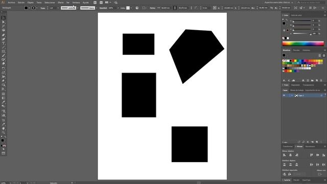Click the first Alinear objetos icon
The height and width of the screenshot is (184, 327).
point(285,155)
